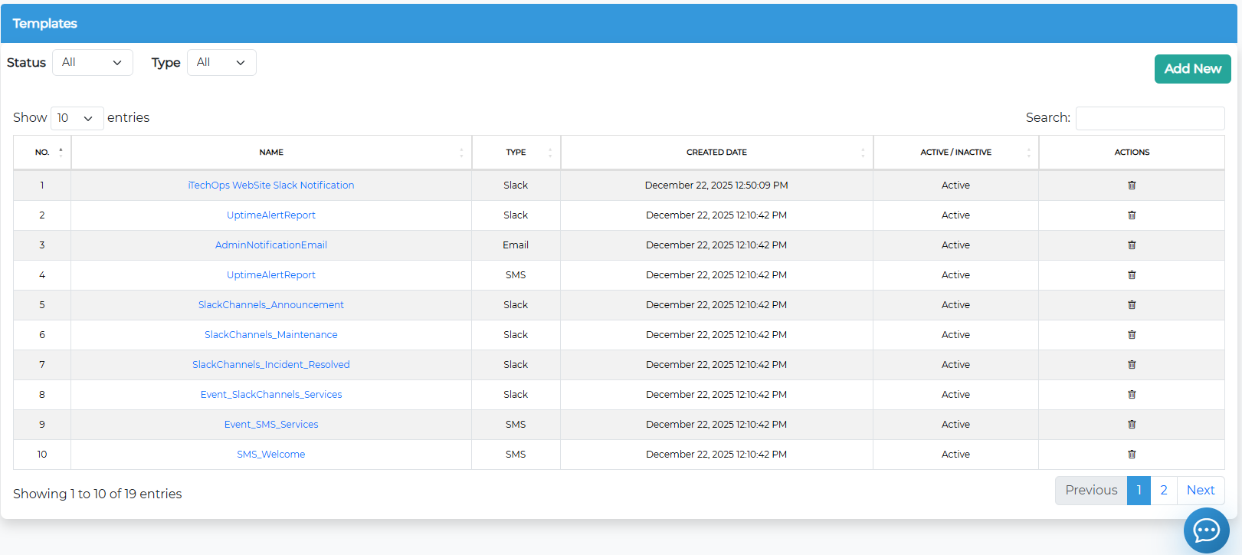Open Event_SlackChannels_Services template link
This screenshot has height=555, width=1242.
tap(271, 395)
